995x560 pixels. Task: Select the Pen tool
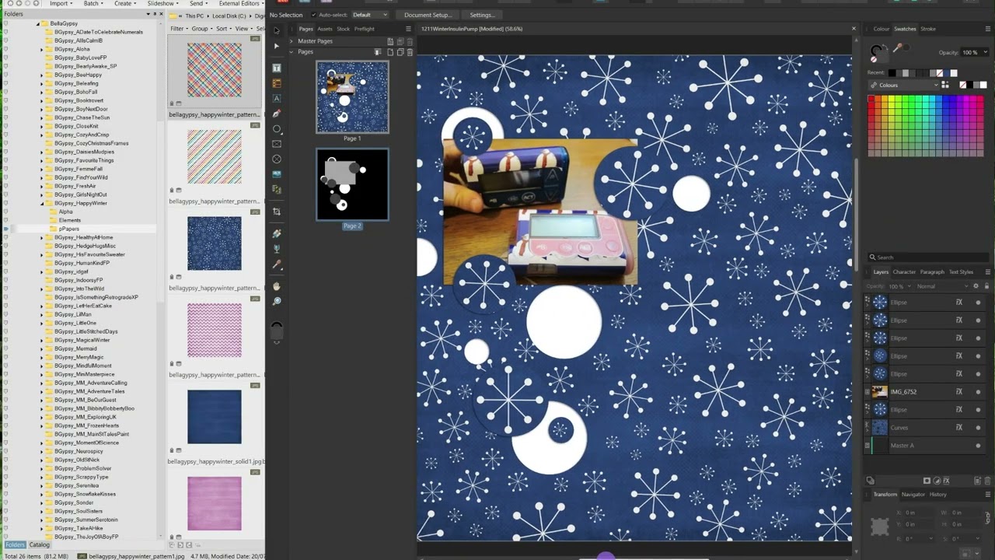pyautogui.click(x=277, y=114)
